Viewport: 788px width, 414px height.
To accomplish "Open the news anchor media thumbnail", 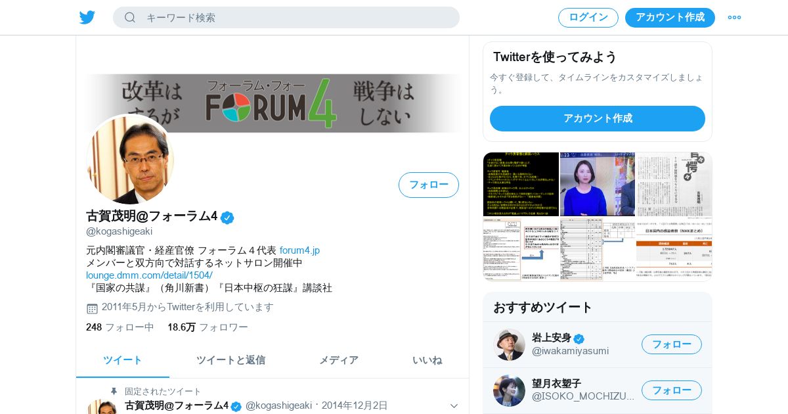I will click(x=597, y=184).
